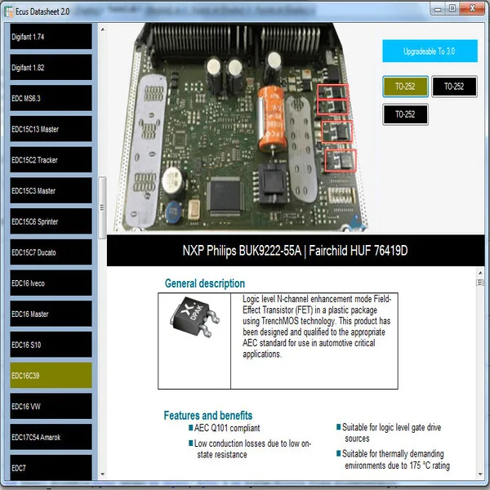The height and width of the screenshot is (490, 490).
Task: Click the General description heading
Action: tap(205, 283)
